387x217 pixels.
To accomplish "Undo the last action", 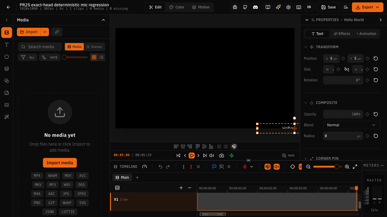I will tap(161, 167).
